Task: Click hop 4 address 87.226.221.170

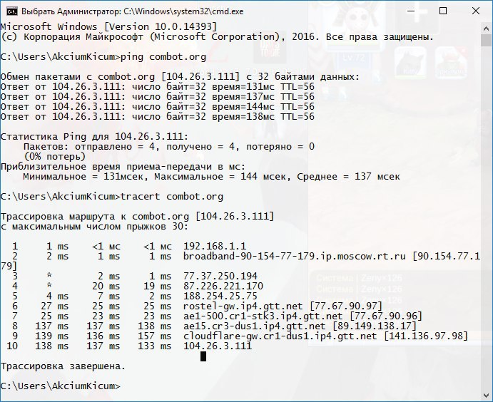Action: pyautogui.click(x=223, y=287)
